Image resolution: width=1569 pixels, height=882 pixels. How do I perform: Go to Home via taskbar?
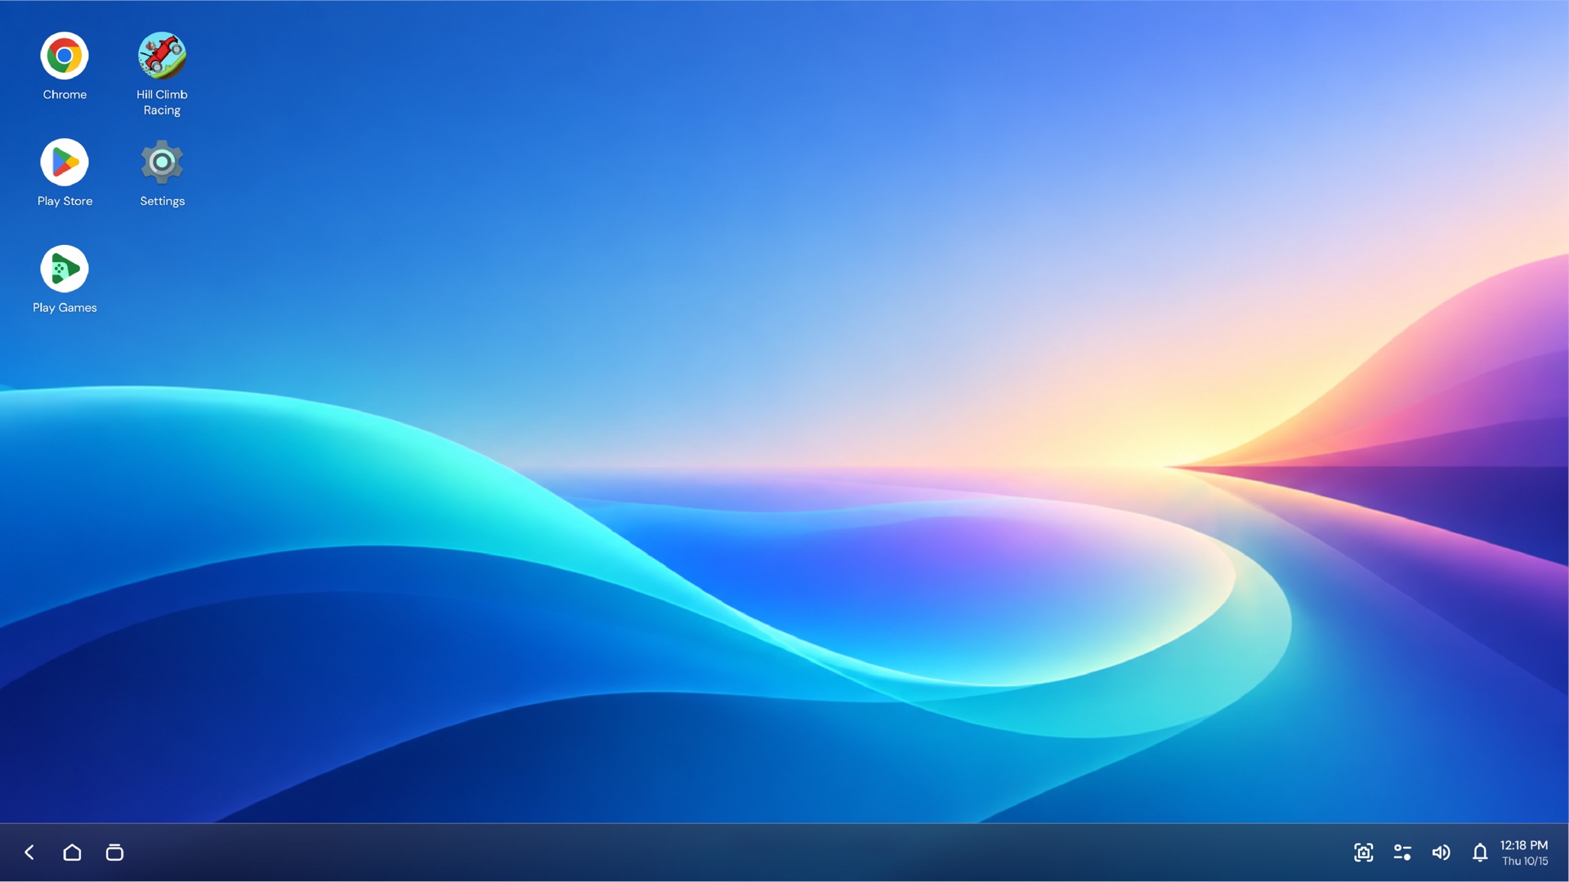(72, 853)
